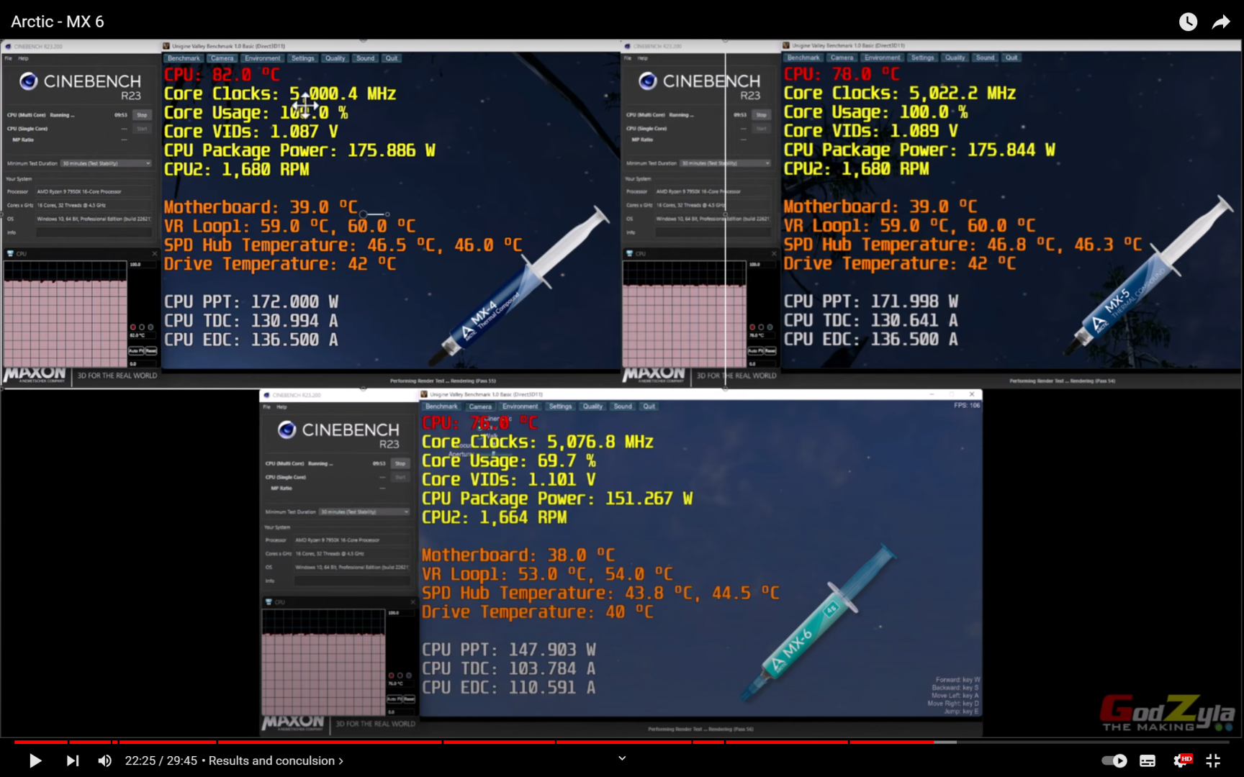Image resolution: width=1244 pixels, height=777 pixels.
Task: Open the Environment menu in MX-6 Valley window
Action: (520, 406)
